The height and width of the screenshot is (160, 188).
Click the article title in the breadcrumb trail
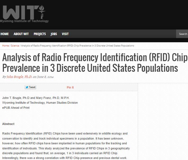[77, 45]
